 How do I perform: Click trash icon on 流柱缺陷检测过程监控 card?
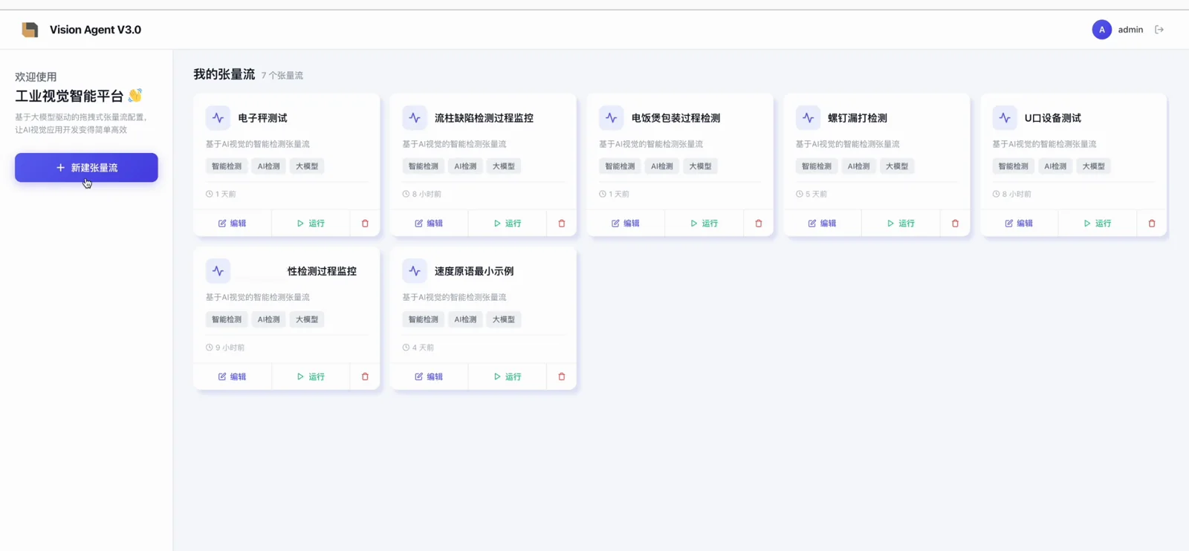[x=562, y=224]
